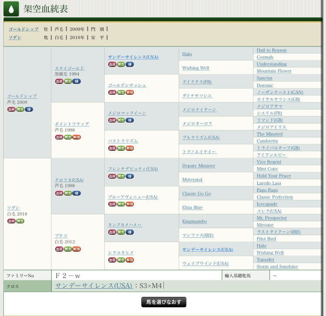Open the Halo link under サンデーサイレンス sire line

[x=187, y=54]
